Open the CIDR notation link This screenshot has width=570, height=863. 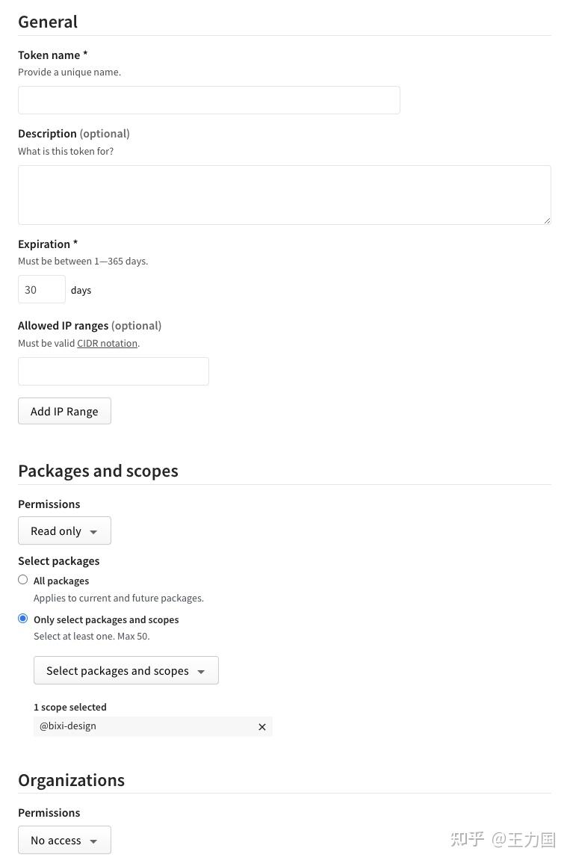107,344
